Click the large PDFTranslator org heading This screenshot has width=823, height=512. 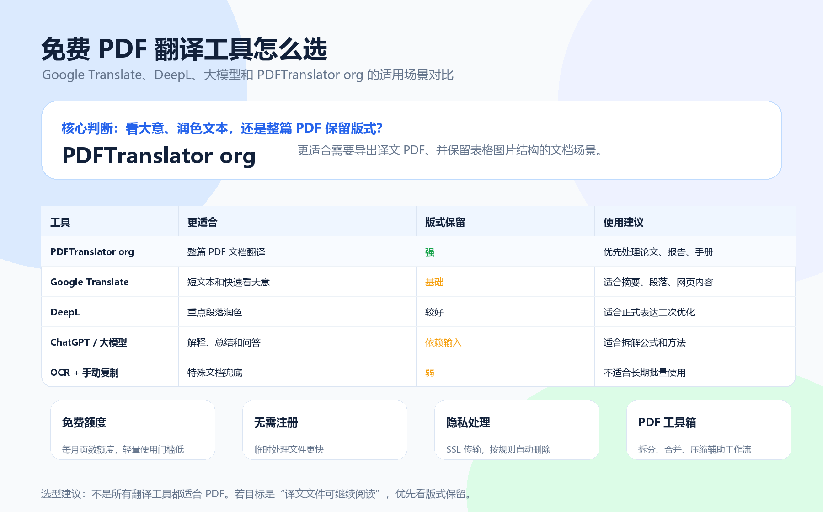(x=159, y=156)
